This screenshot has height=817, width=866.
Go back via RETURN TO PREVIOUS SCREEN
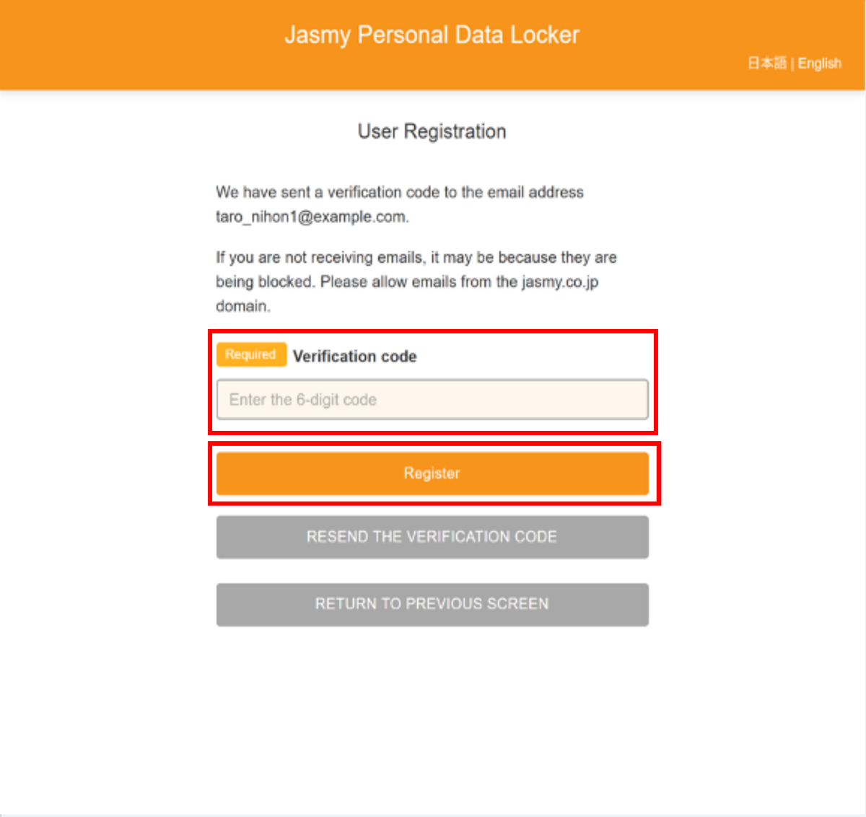coord(432,604)
